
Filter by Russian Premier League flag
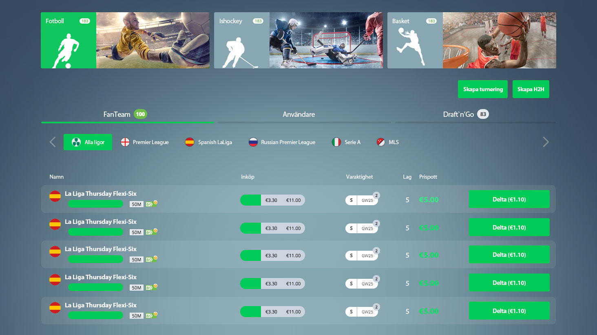253,142
